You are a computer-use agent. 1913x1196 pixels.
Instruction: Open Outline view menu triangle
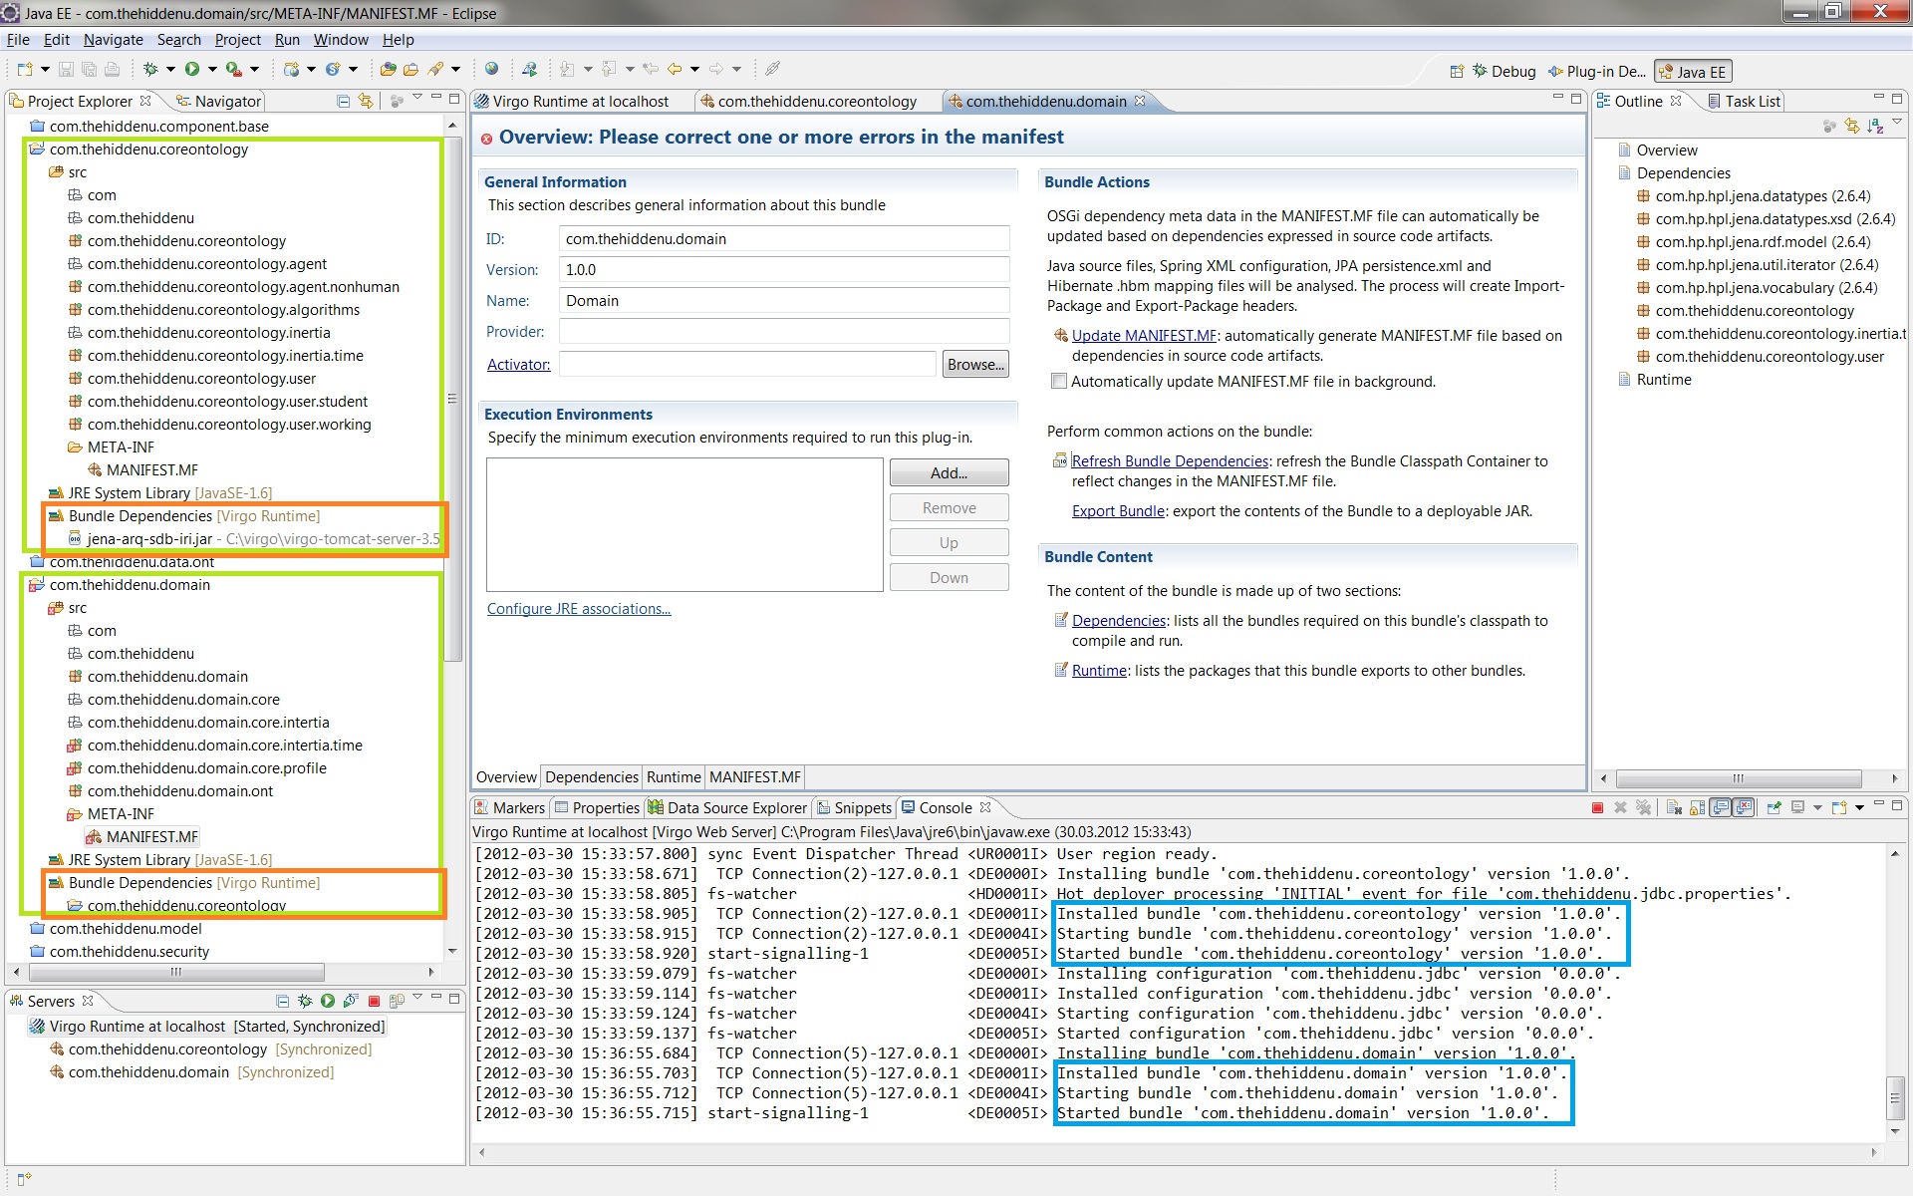pos(1897,124)
